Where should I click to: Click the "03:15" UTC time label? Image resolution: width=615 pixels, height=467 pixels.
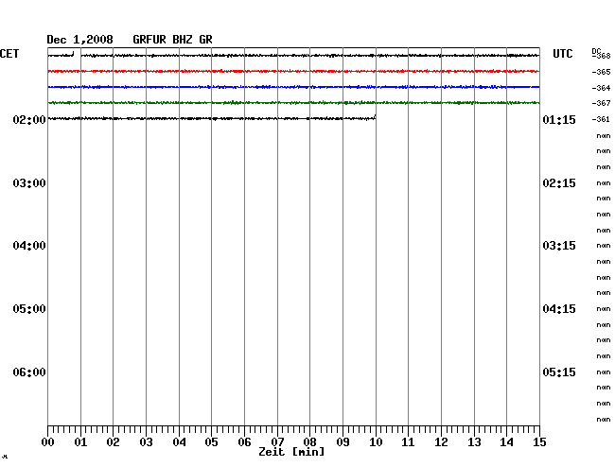[559, 246]
